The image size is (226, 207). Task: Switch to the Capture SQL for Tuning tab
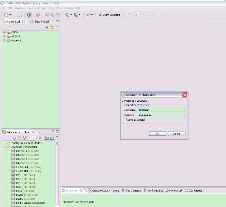[104, 190]
